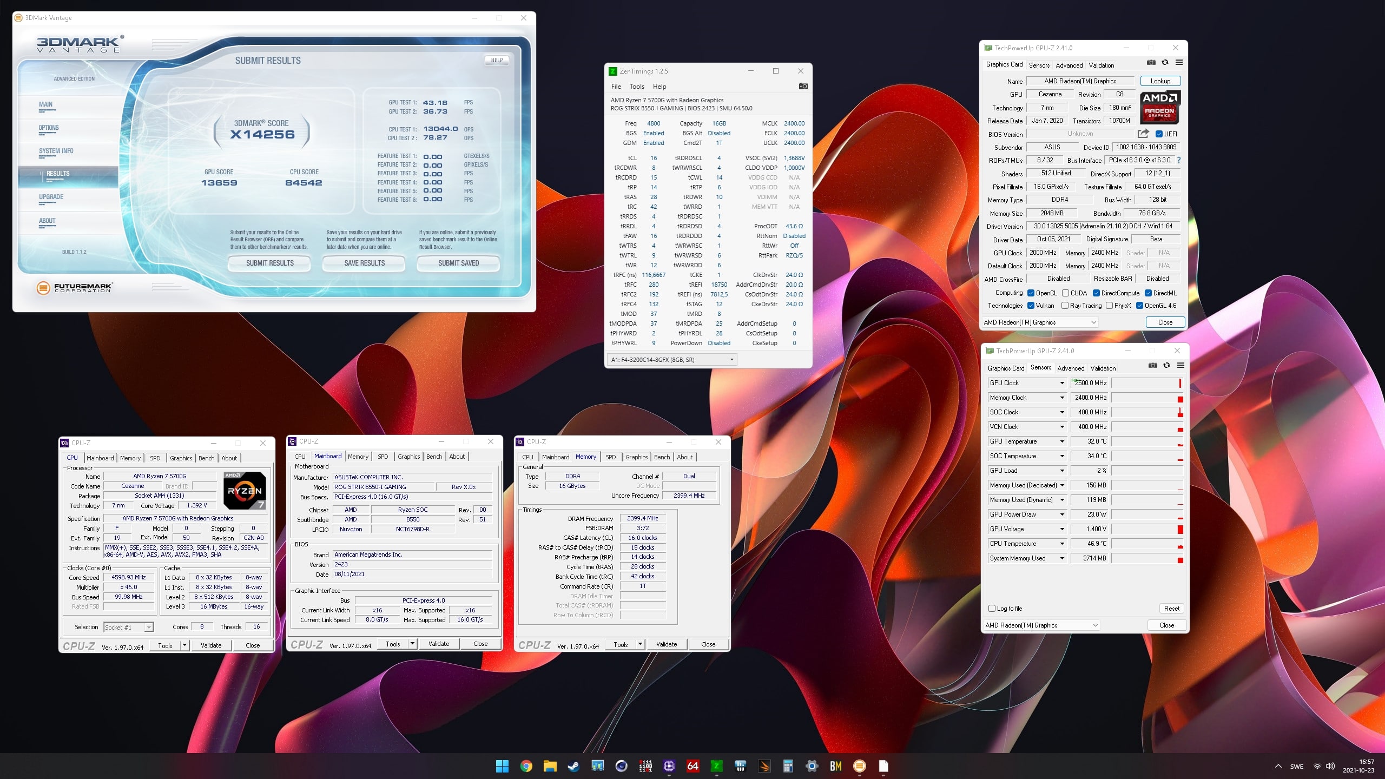Image resolution: width=1385 pixels, height=779 pixels.
Task: Open CPU-Z purple chip icon in taskbar
Action: tap(669, 766)
